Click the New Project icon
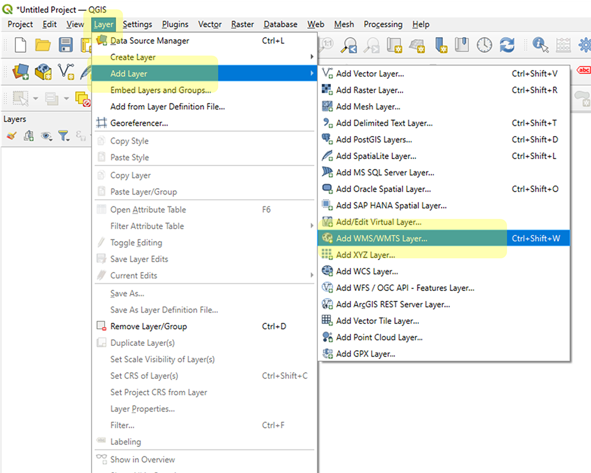 21,46
